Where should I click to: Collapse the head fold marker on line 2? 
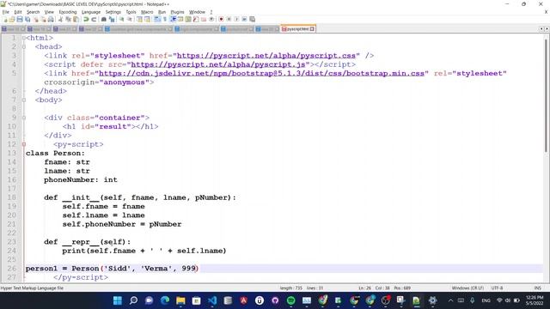pyautogui.click(x=24, y=46)
